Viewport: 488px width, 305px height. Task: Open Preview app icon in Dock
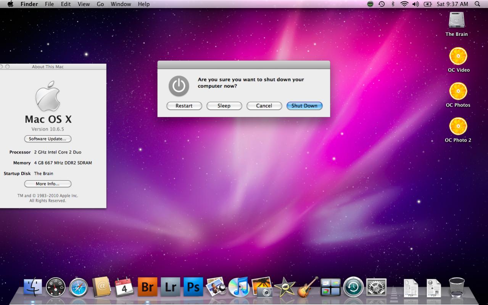click(x=216, y=287)
